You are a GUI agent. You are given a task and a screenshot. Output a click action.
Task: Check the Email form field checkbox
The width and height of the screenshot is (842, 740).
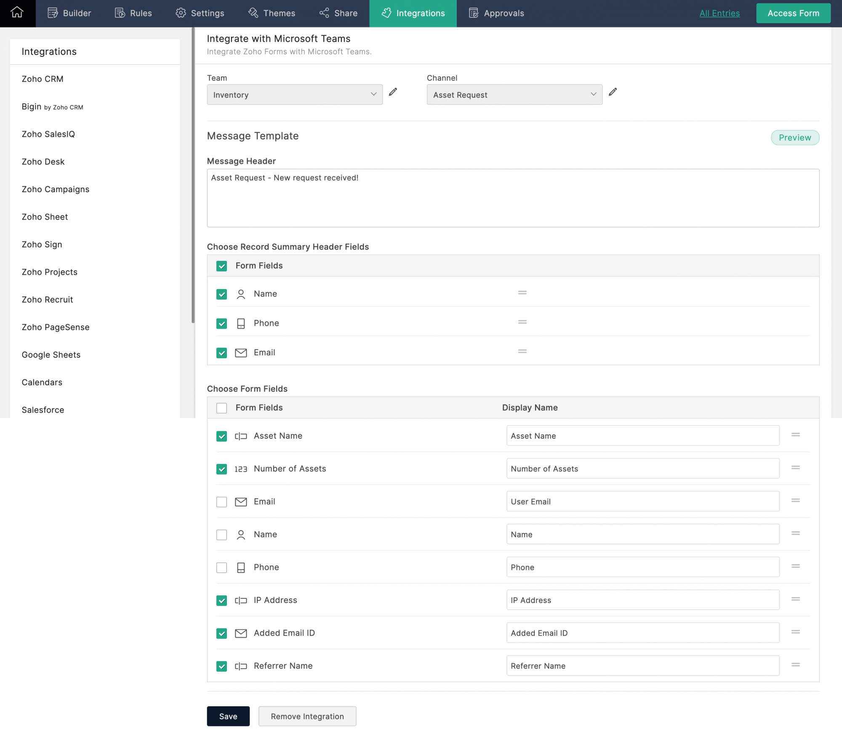tap(221, 502)
